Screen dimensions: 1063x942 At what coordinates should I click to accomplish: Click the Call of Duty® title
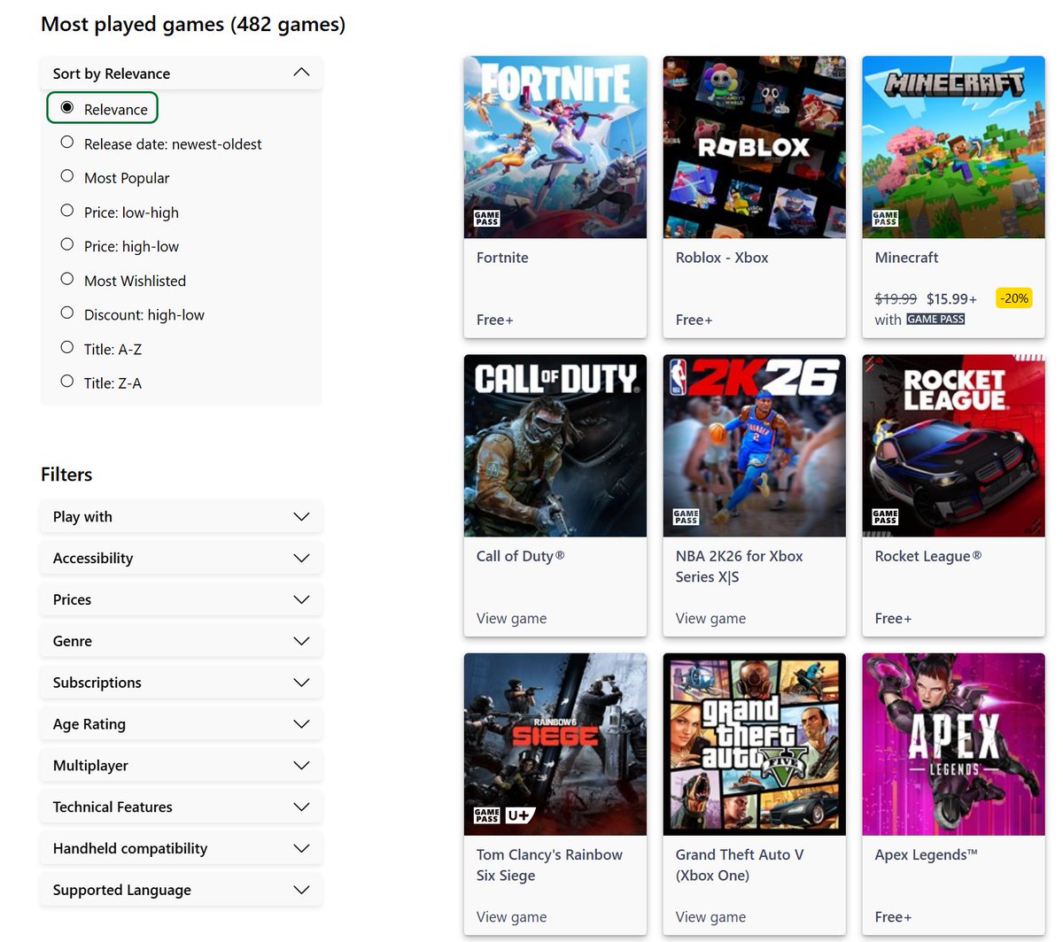(520, 556)
